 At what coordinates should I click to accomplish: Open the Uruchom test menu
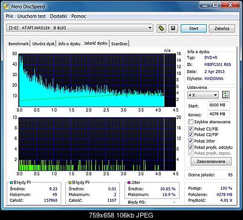[31, 16]
